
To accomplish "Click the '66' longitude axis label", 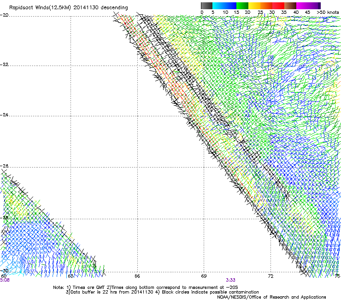I will [137, 276].
